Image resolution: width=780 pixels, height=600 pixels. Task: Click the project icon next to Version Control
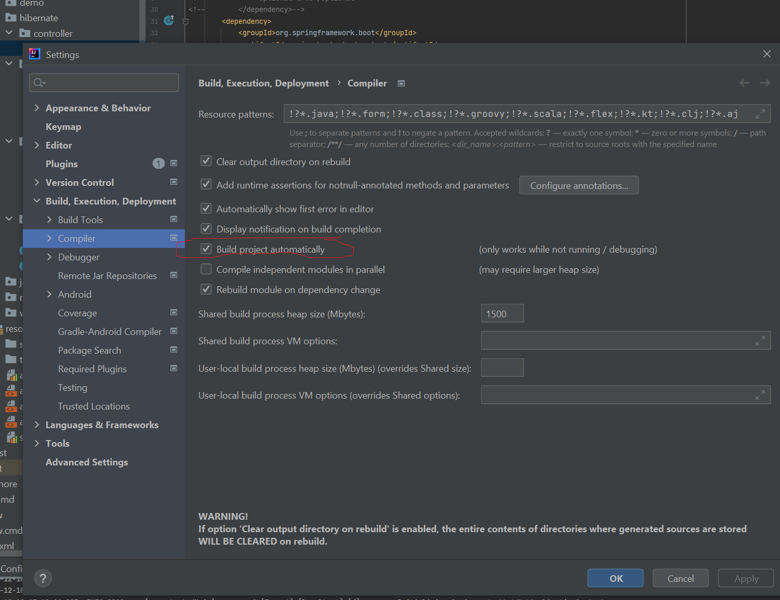tap(174, 182)
